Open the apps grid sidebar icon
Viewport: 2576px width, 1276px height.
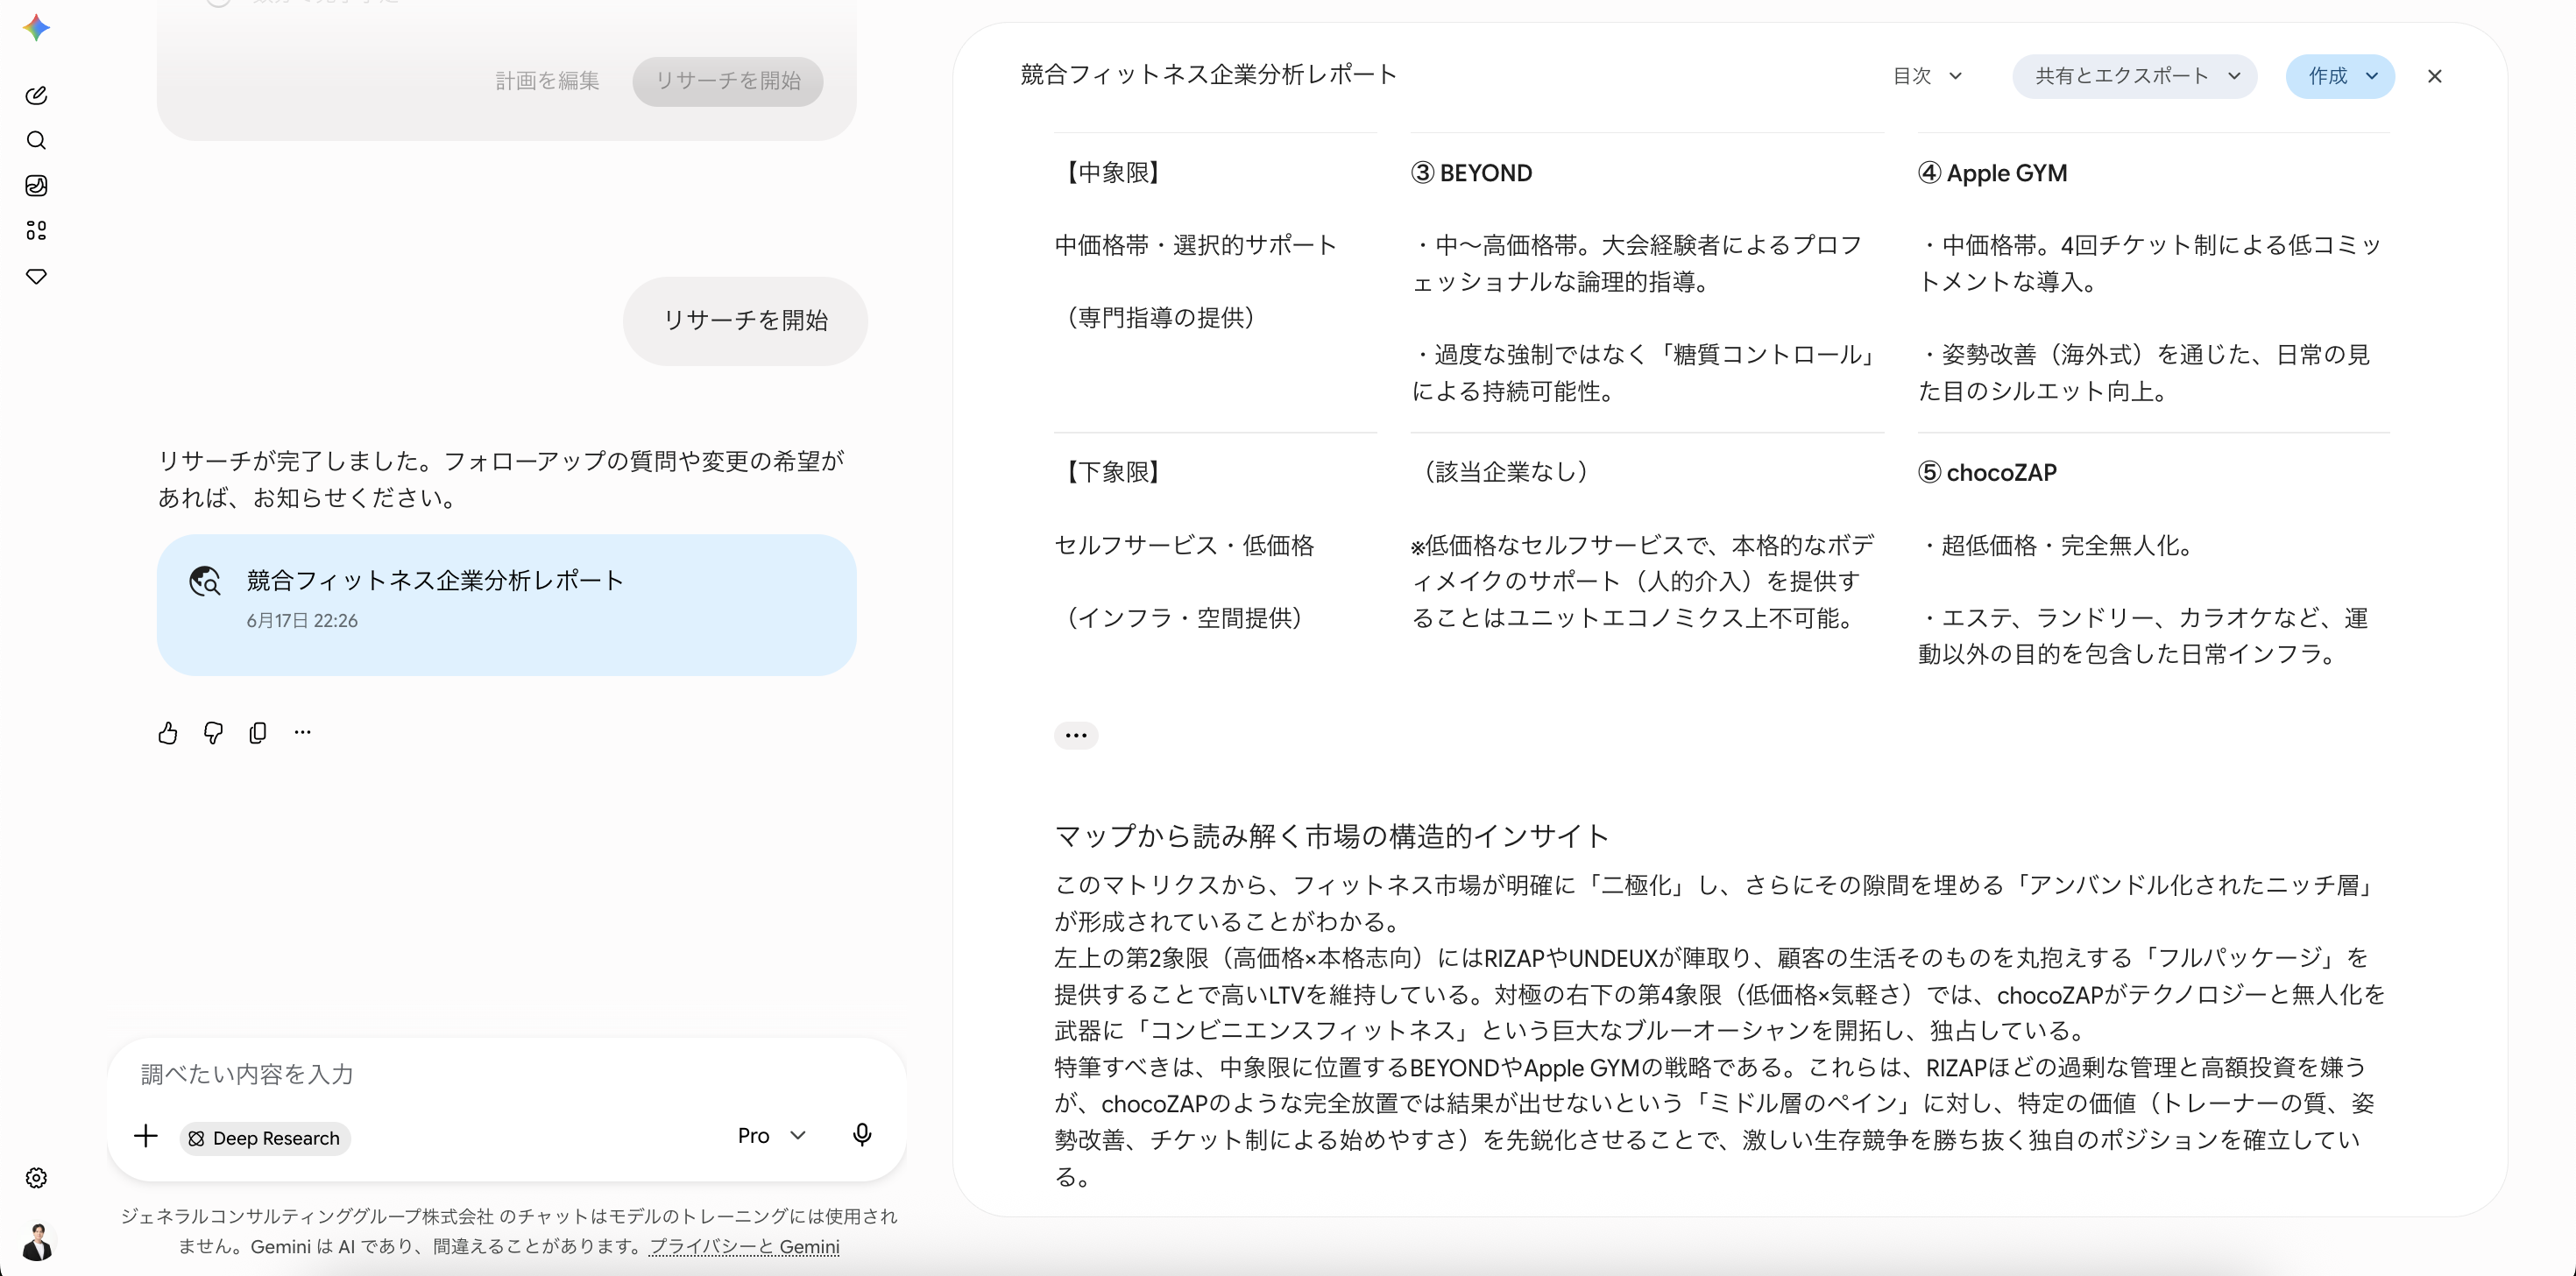coord(36,231)
